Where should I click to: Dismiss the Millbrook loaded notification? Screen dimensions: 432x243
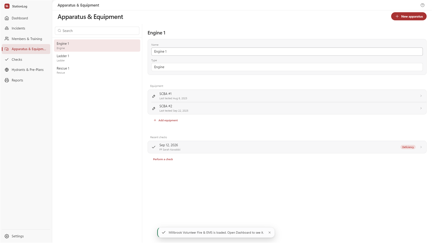pos(270,233)
